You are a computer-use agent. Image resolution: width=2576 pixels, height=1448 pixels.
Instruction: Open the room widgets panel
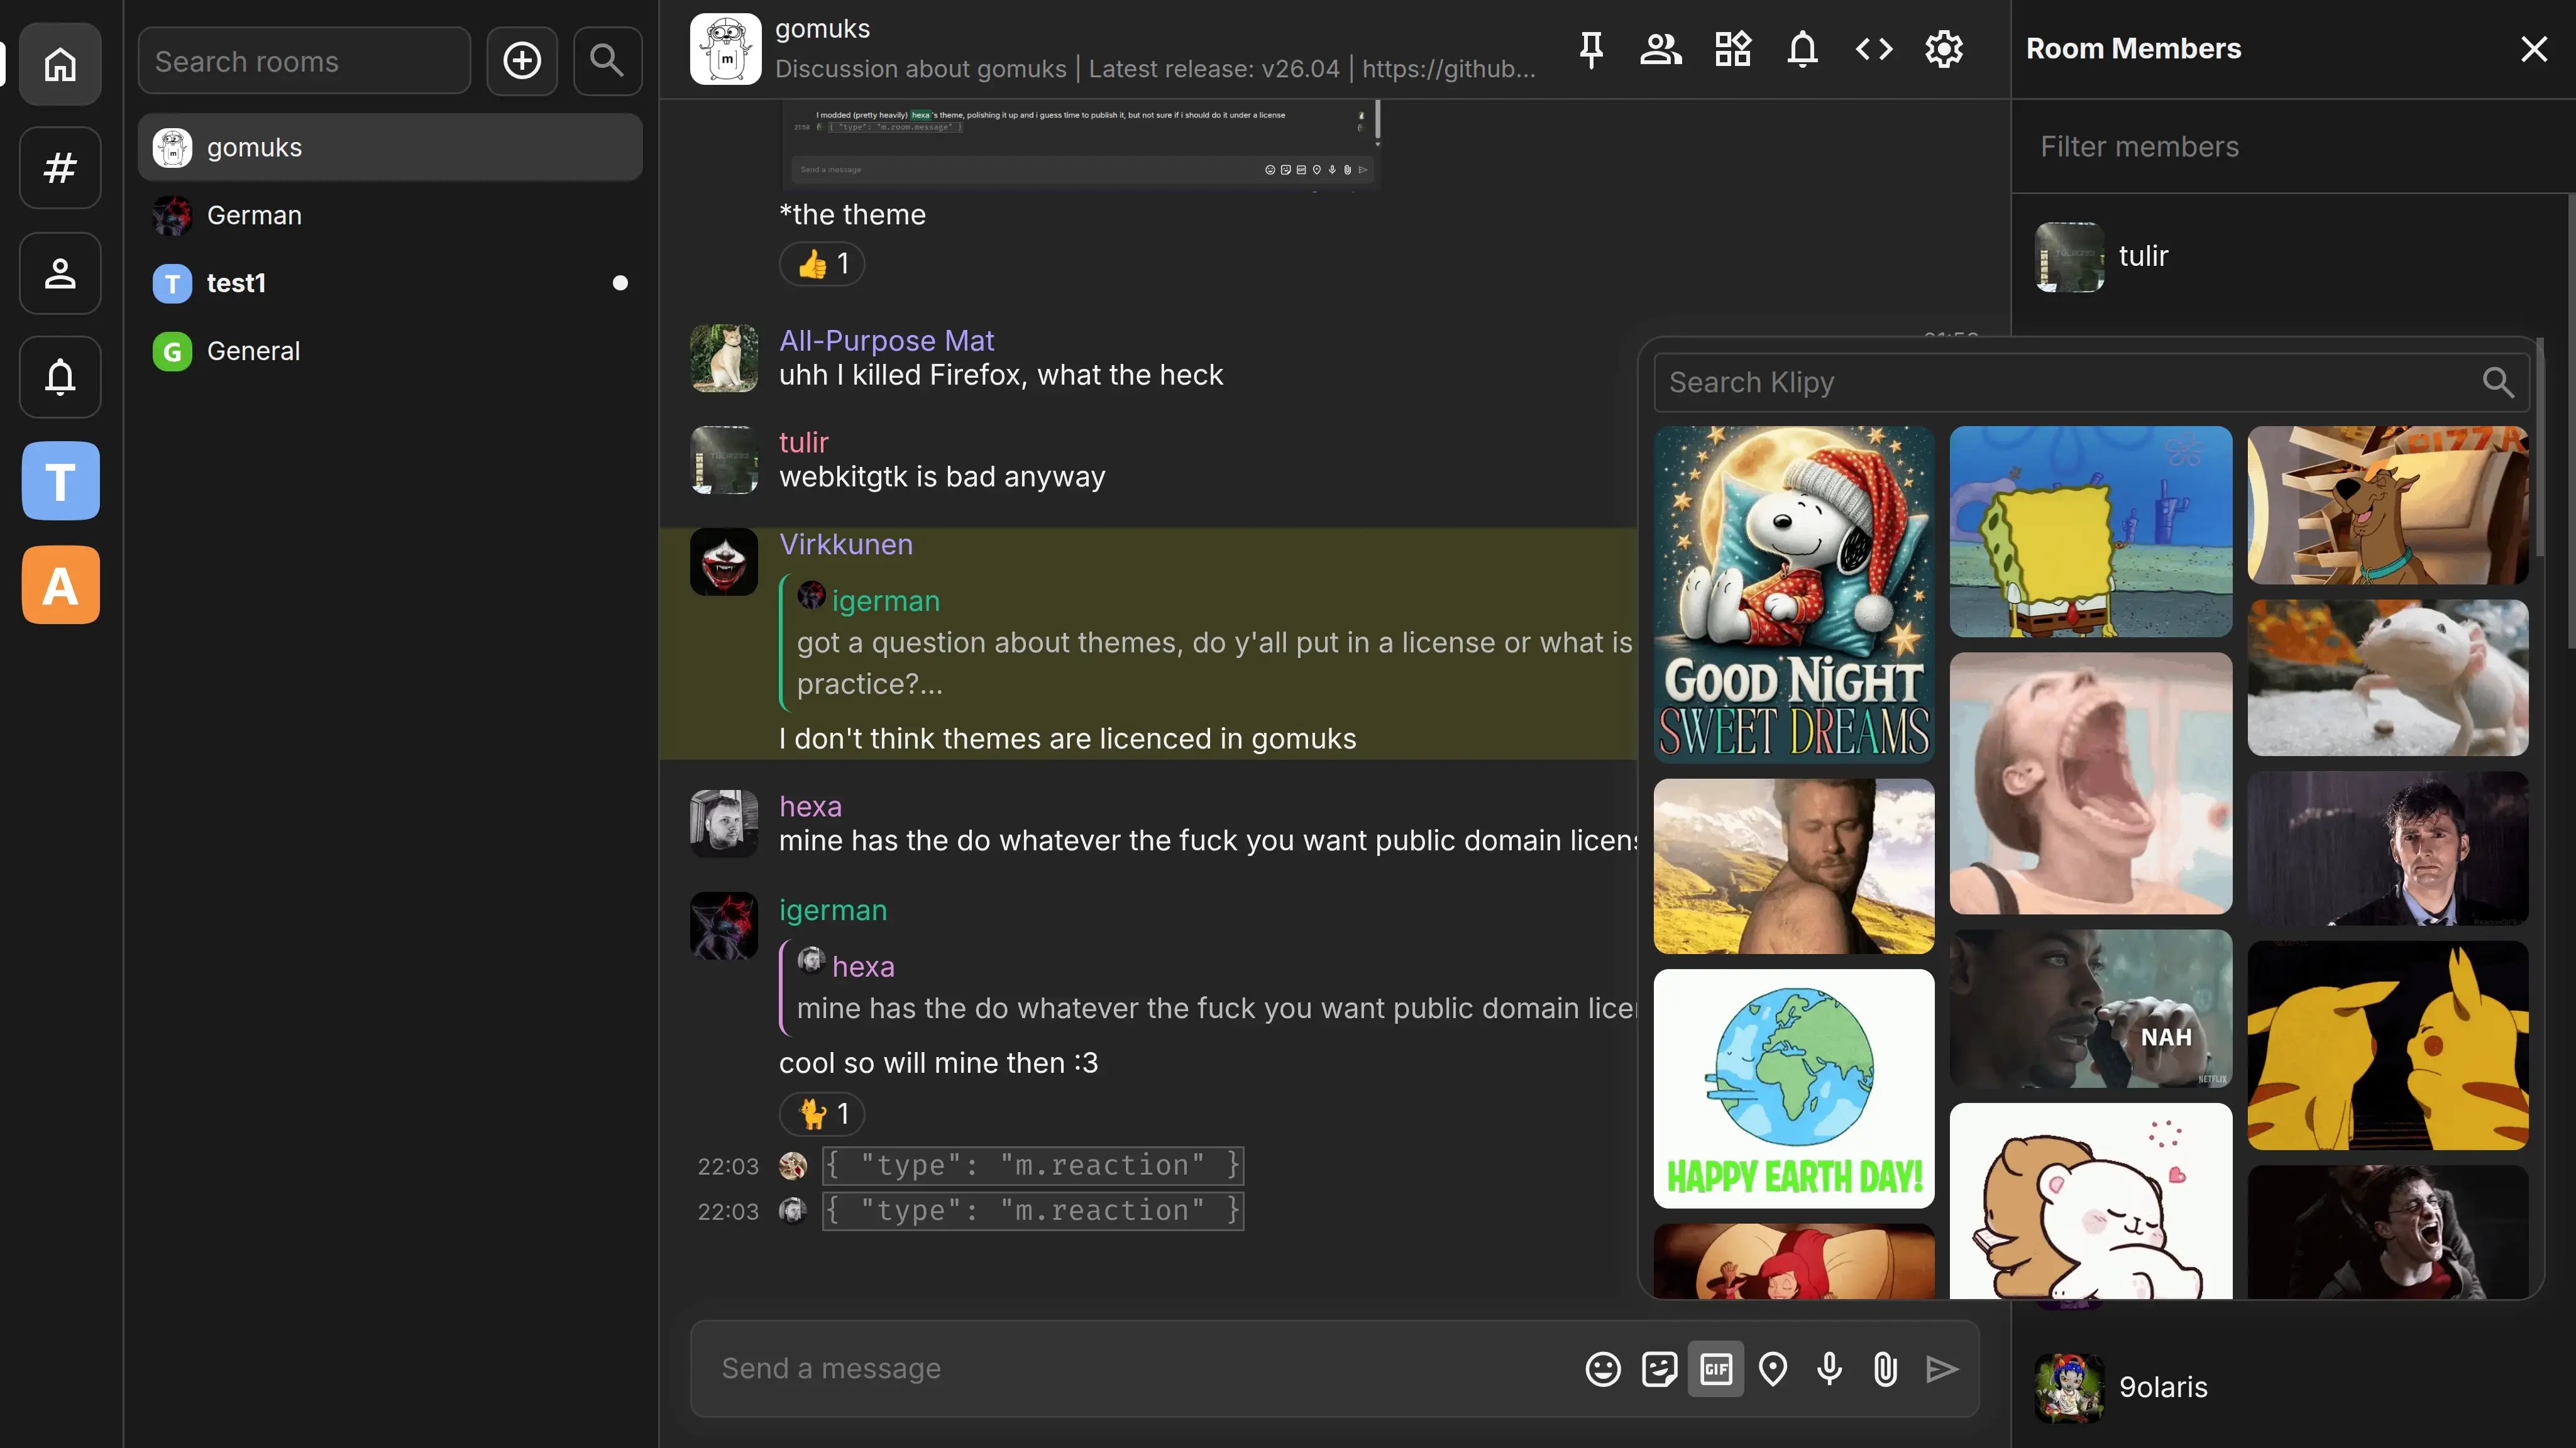(x=1732, y=48)
